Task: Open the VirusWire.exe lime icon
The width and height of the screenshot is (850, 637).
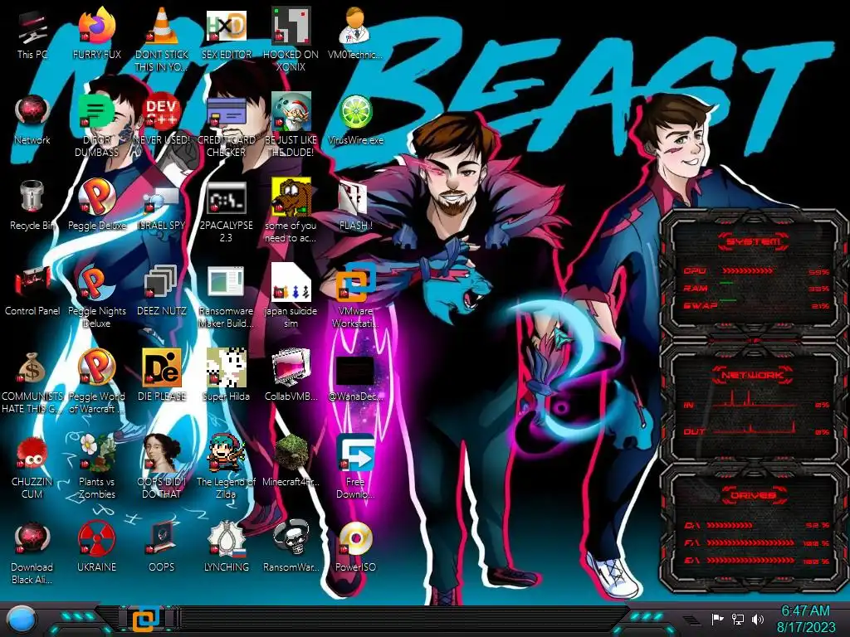Action: point(355,113)
